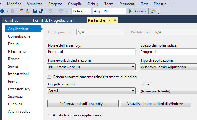This screenshot has height=120, width=197.
Task: Open the Progetto menu
Action: pos(55,4)
